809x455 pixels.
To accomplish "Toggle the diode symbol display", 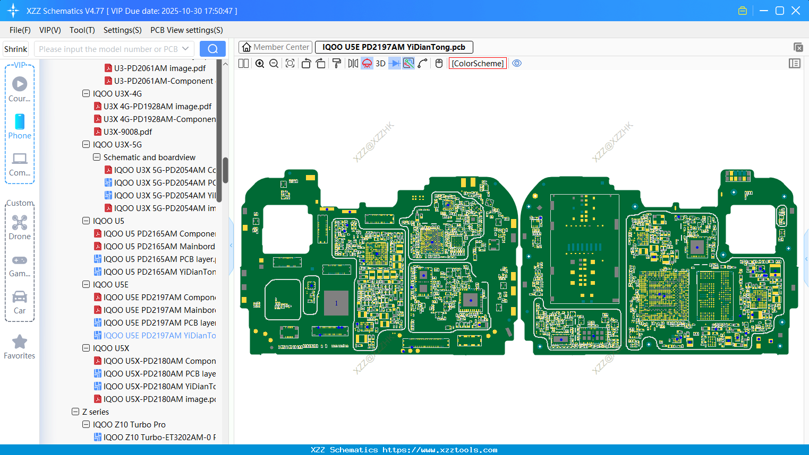I will point(395,63).
